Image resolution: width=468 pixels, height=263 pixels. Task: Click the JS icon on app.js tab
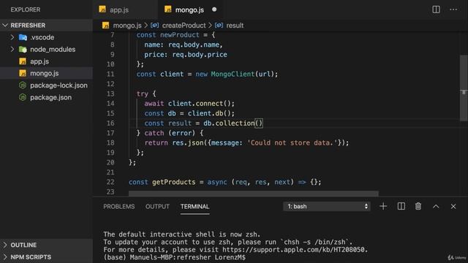point(102,9)
